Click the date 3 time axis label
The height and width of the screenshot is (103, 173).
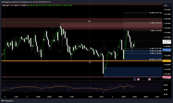5,97
